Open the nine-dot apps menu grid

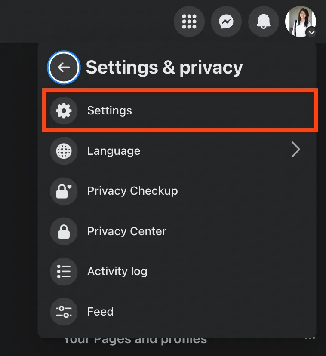click(x=189, y=21)
